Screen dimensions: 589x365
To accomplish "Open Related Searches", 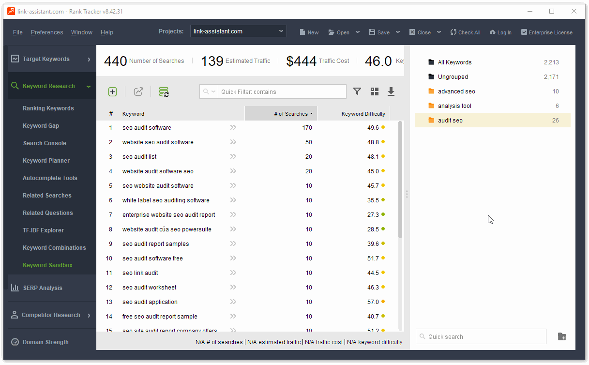I will (47, 196).
